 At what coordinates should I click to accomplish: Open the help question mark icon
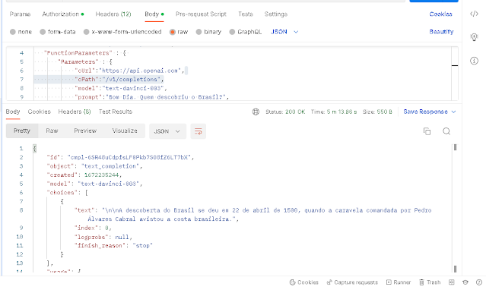click(479, 282)
